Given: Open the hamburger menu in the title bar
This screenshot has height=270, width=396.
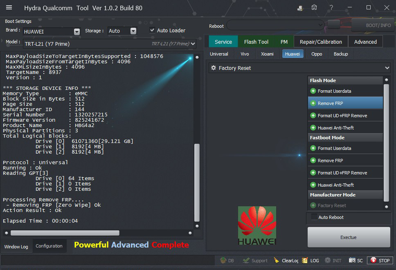Looking at the screenshot, I should pos(9,8).
